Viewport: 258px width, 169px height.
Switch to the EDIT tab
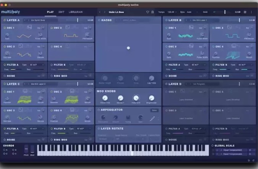(x=61, y=12)
